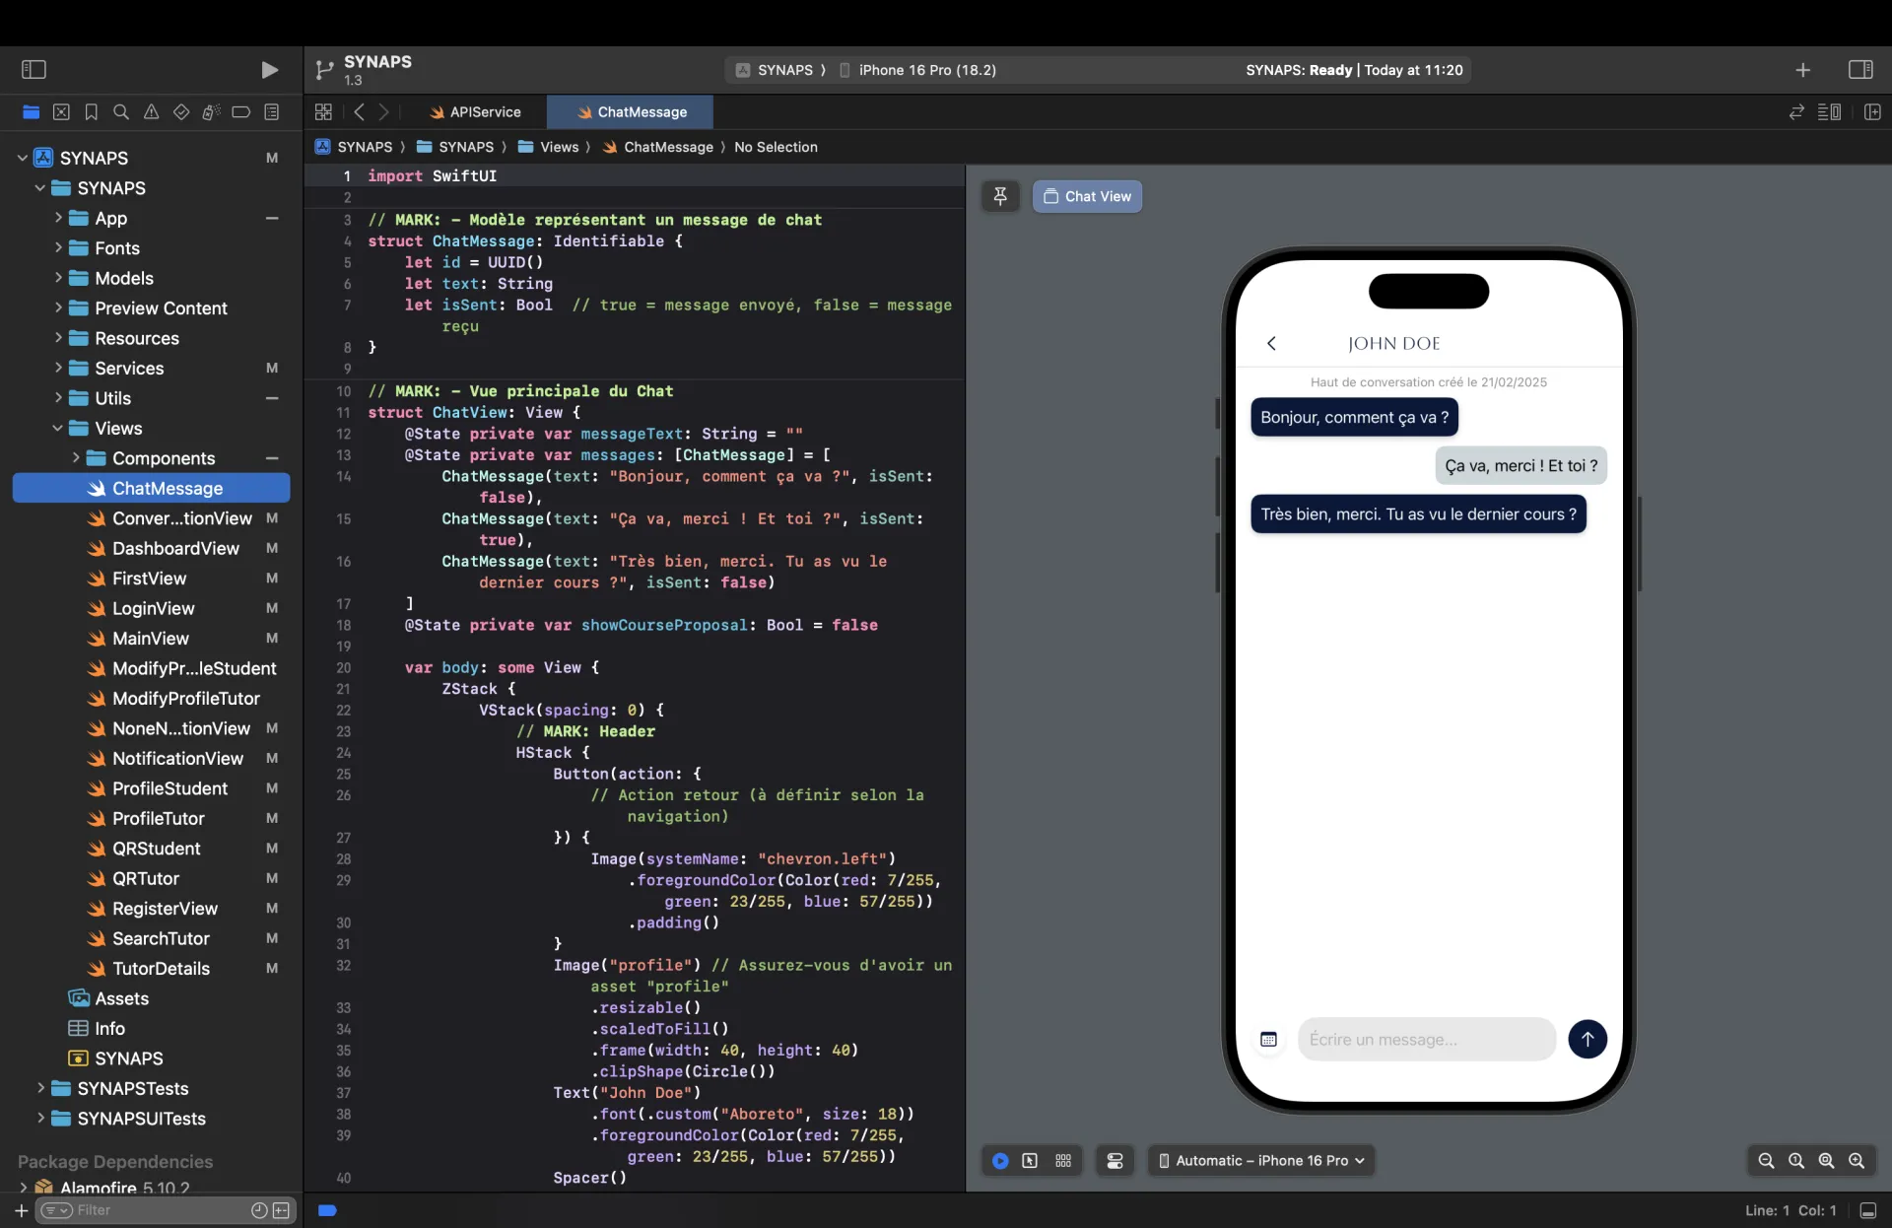Screen dimensions: 1892x1228
Task: Open the issue navigator warning icon
Action: [x=151, y=112]
